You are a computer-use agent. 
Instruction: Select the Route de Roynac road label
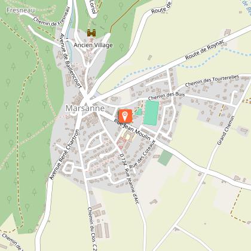(x=205, y=50)
